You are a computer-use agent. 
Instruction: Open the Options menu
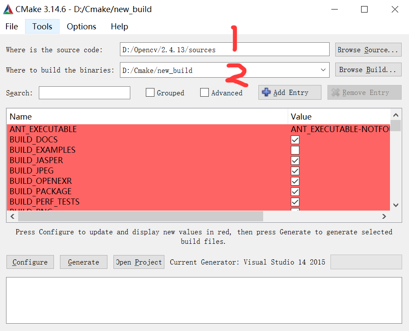(82, 26)
